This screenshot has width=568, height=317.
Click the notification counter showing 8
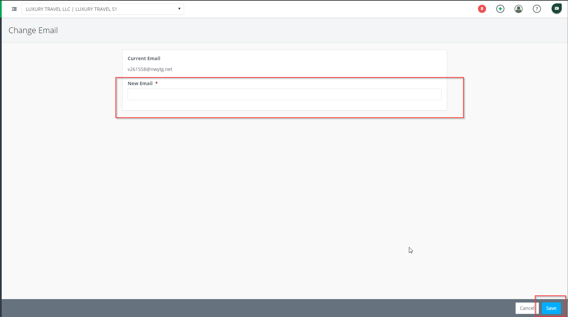click(482, 9)
